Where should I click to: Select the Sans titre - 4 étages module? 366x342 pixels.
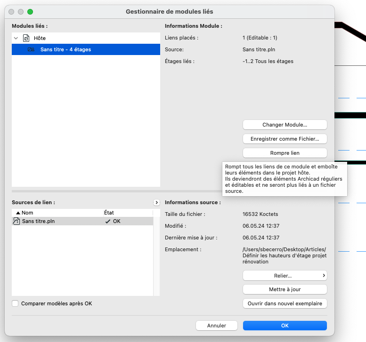coord(86,49)
